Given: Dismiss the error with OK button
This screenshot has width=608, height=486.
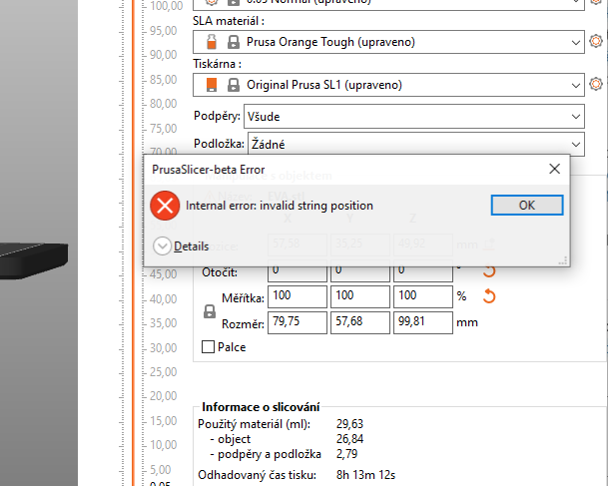Looking at the screenshot, I should pyautogui.click(x=527, y=205).
